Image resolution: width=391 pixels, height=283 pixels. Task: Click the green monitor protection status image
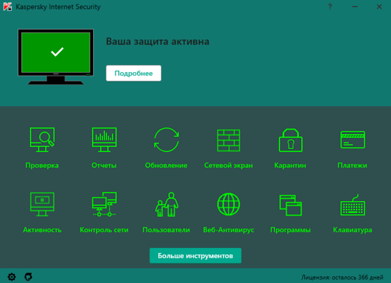click(55, 57)
